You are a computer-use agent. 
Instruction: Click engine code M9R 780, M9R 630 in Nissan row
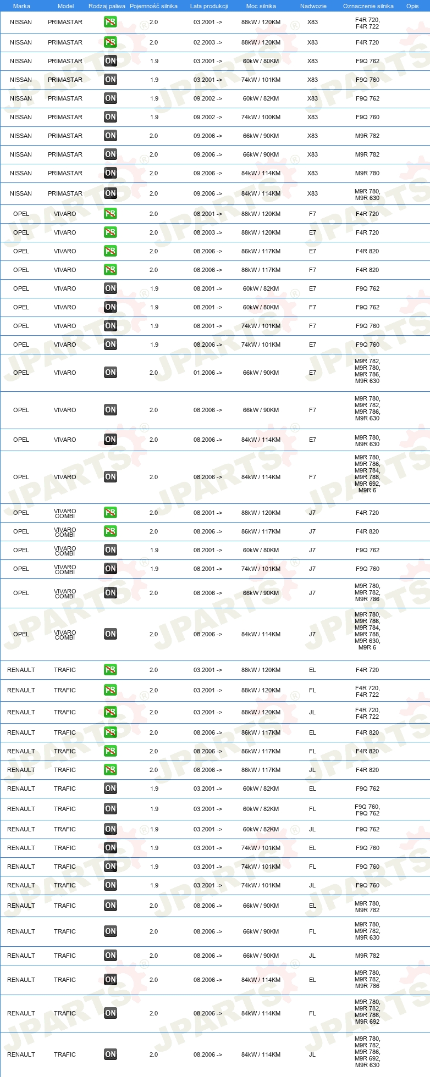(x=367, y=195)
